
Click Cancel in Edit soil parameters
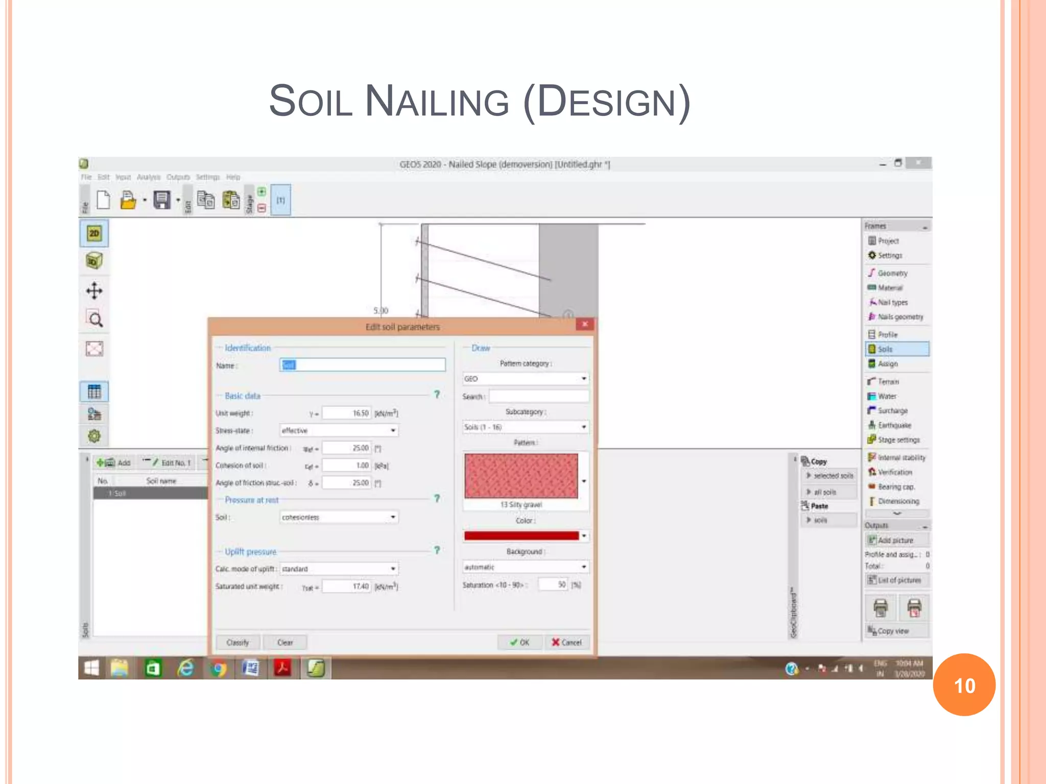(x=567, y=643)
